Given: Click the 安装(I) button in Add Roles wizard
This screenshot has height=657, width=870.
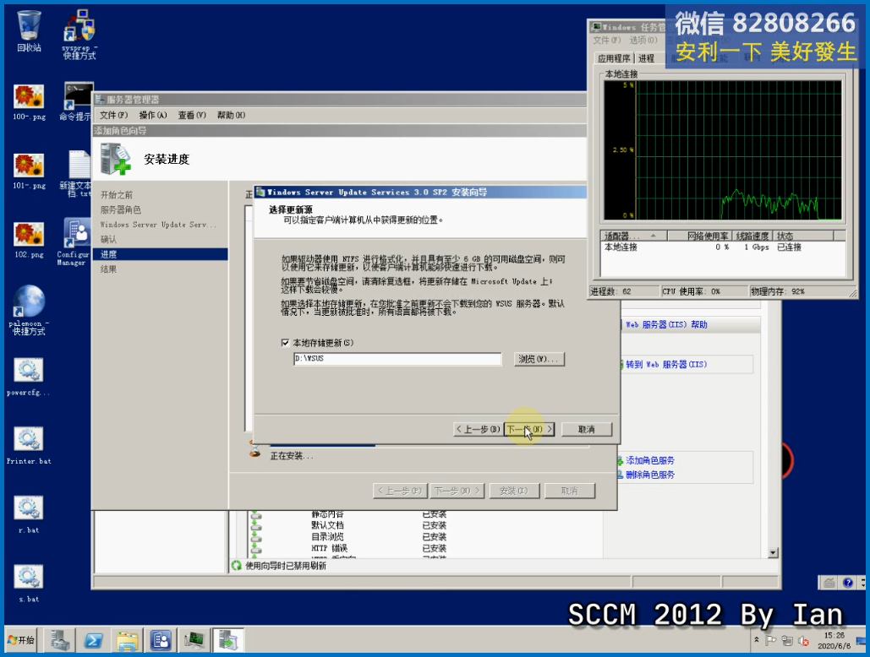Looking at the screenshot, I should click(x=514, y=491).
